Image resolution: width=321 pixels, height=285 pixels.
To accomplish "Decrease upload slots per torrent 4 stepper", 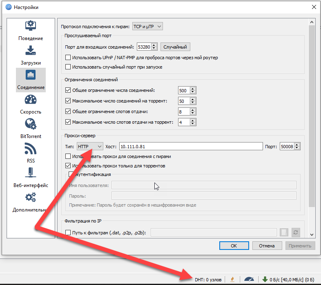I will click(193, 124).
